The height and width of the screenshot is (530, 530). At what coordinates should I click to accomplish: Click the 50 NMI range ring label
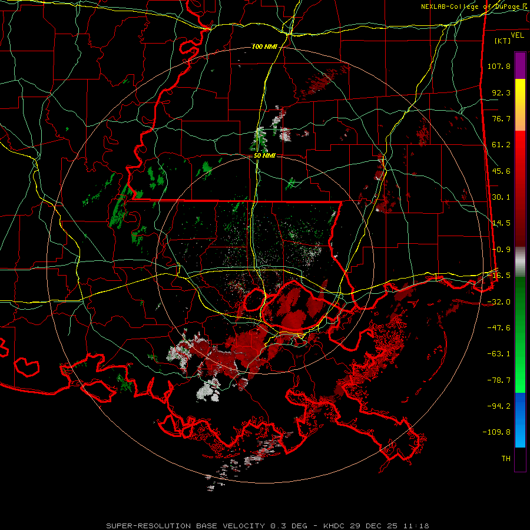[x=264, y=156]
